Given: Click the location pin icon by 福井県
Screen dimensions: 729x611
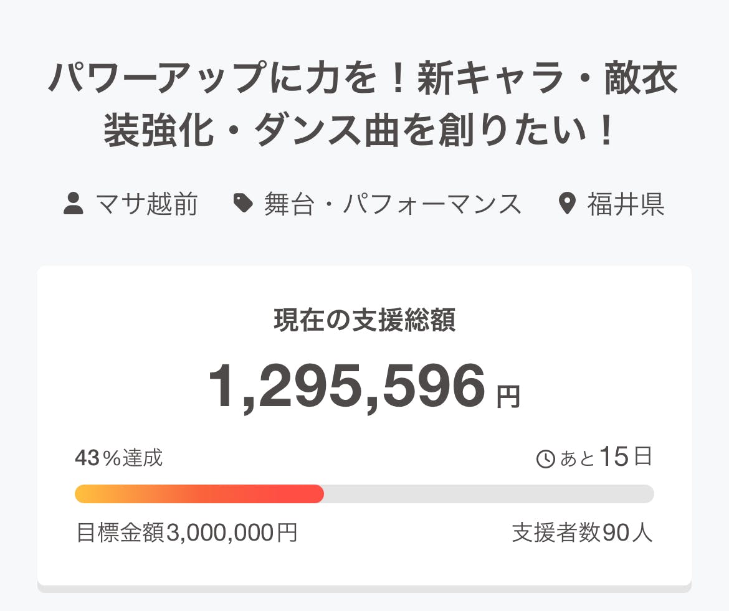Looking at the screenshot, I should click(567, 204).
